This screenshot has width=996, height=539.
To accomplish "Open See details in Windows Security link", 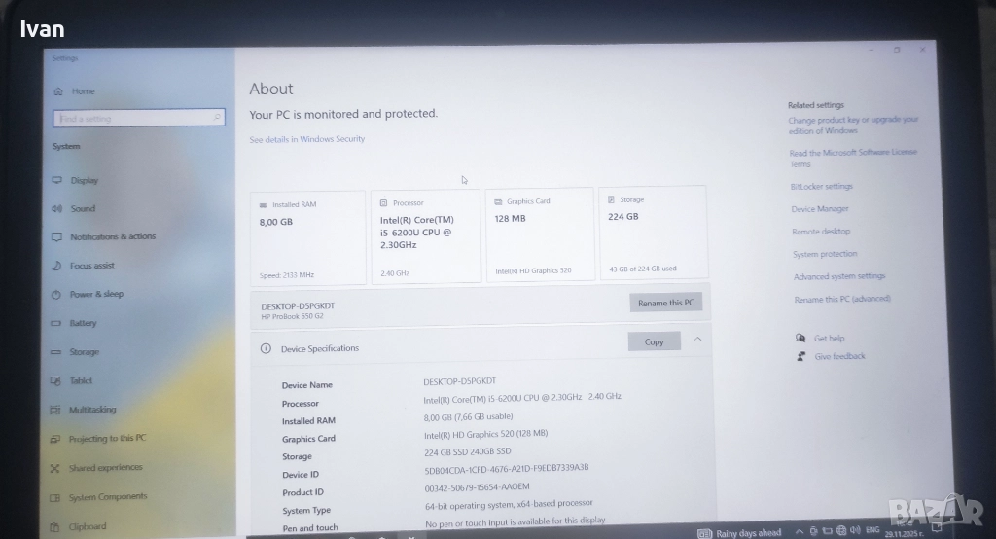I will tap(306, 139).
